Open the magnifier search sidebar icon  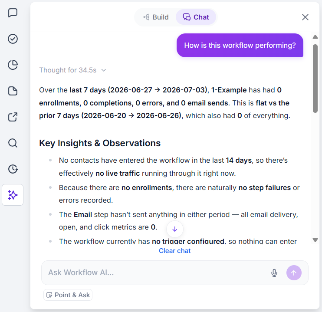(x=13, y=143)
